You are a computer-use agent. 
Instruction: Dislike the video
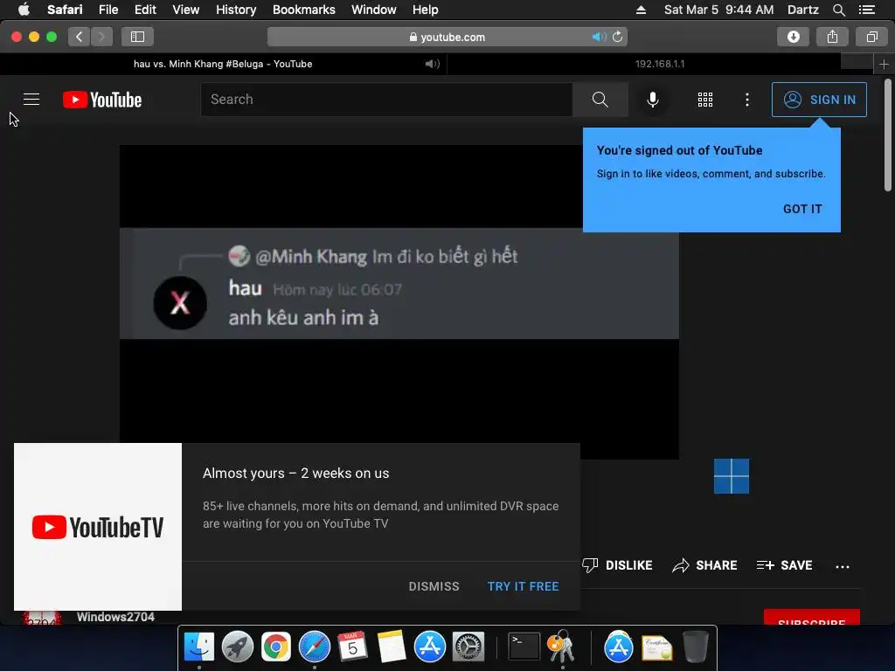[618, 565]
